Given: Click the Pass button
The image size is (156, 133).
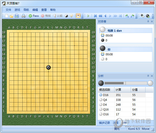Looking at the screenshot, I should [x=34, y=16].
